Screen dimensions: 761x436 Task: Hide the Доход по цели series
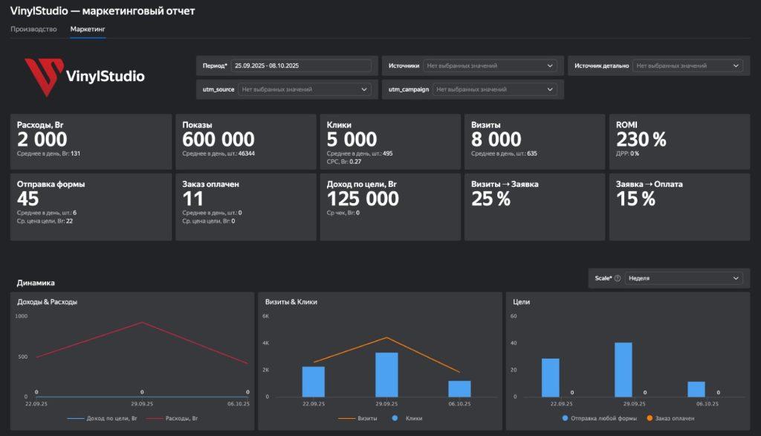coord(77,418)
